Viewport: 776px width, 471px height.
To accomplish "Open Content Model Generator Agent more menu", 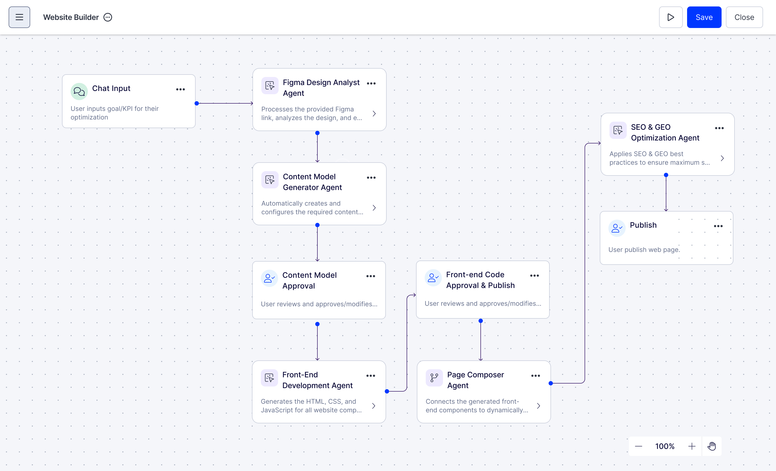I will (x=371, y=177).
